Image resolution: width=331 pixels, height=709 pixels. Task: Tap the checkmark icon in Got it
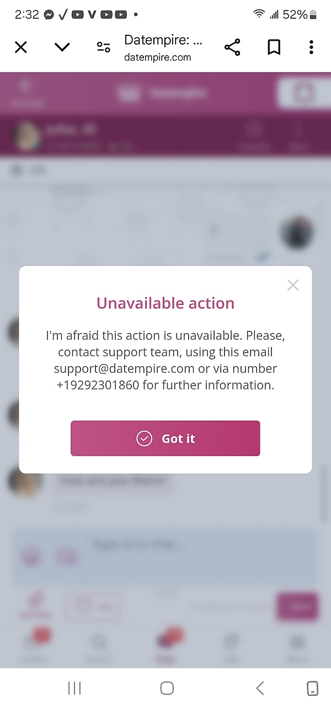(x=144, y=438)
